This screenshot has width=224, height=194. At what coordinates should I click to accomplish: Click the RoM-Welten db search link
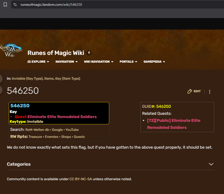point(37,130)
